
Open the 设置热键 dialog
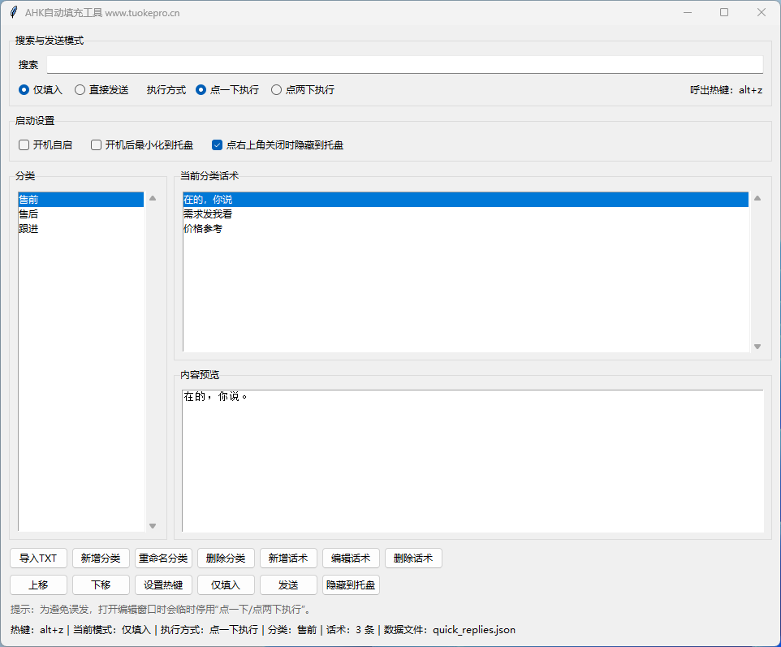coord(163,584)
